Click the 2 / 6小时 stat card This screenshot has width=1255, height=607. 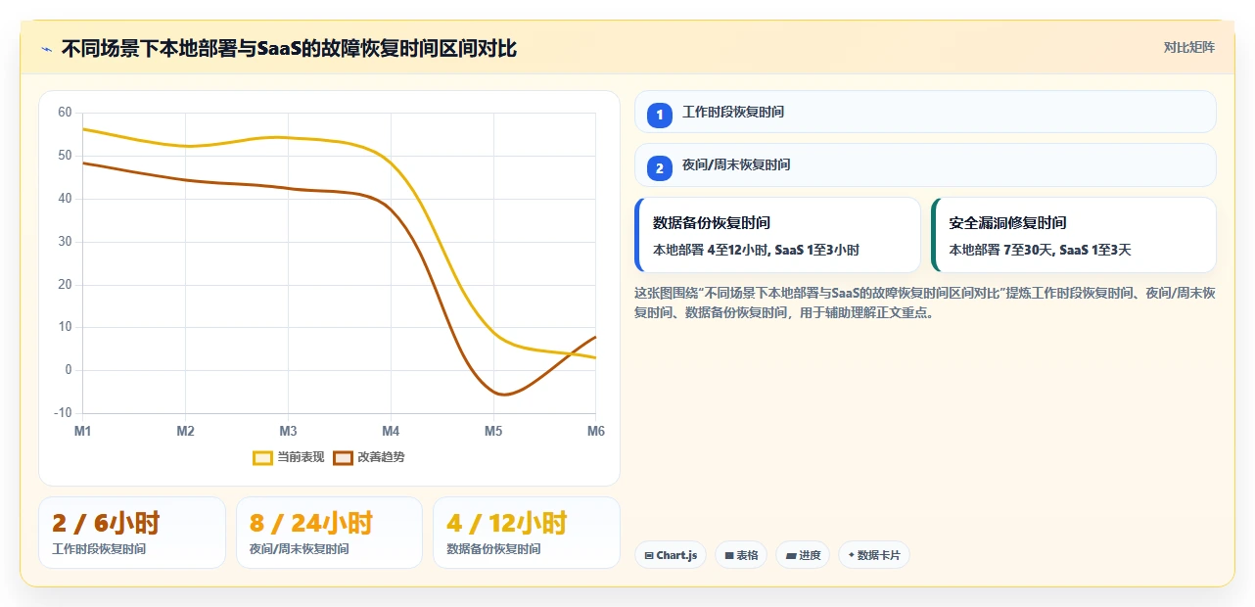pyautogui.click(x=132, y=533)
